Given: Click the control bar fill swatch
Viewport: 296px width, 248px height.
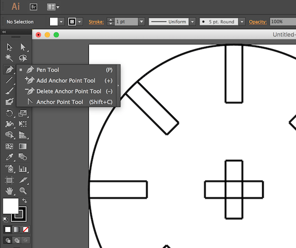Looking at the screenshot, I should 54,22.
